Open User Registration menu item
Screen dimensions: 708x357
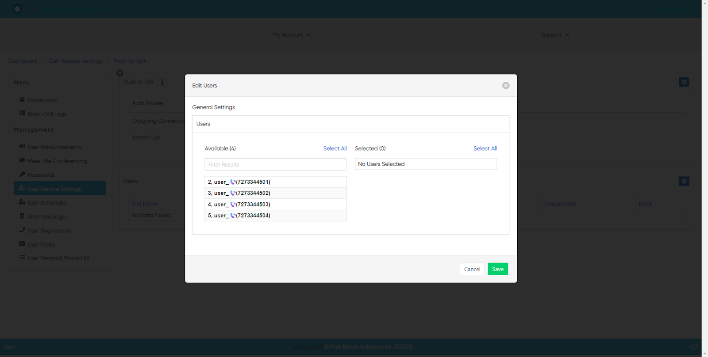pos(49,231)
